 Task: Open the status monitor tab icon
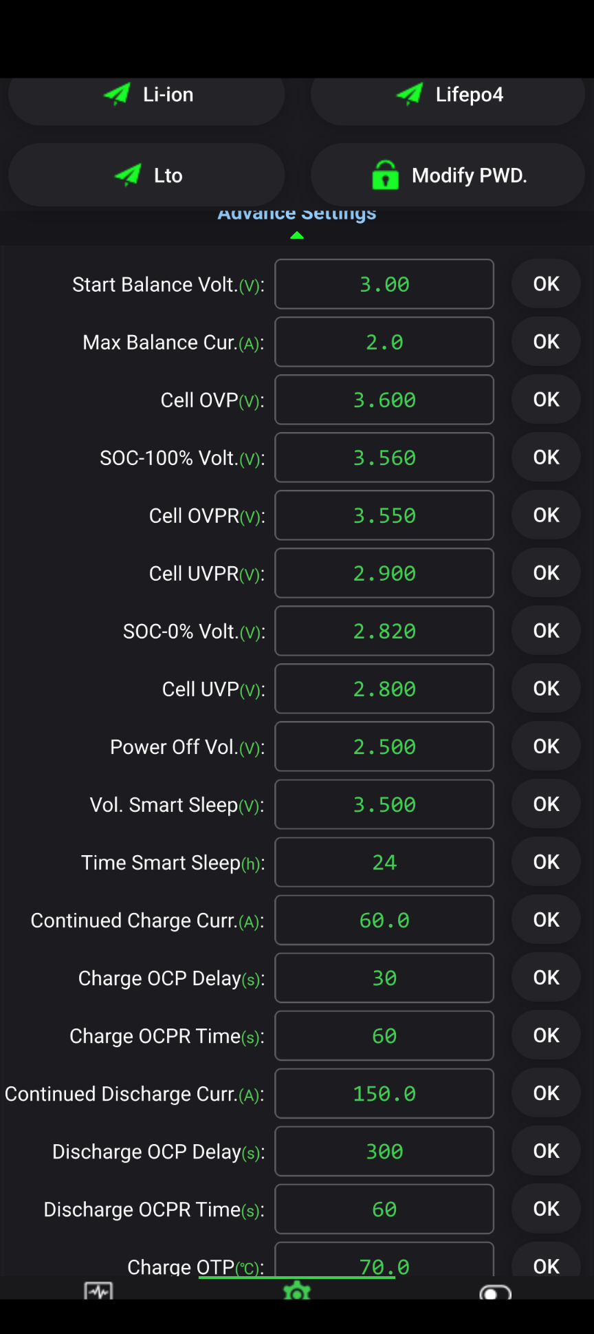click(98, 1291)
